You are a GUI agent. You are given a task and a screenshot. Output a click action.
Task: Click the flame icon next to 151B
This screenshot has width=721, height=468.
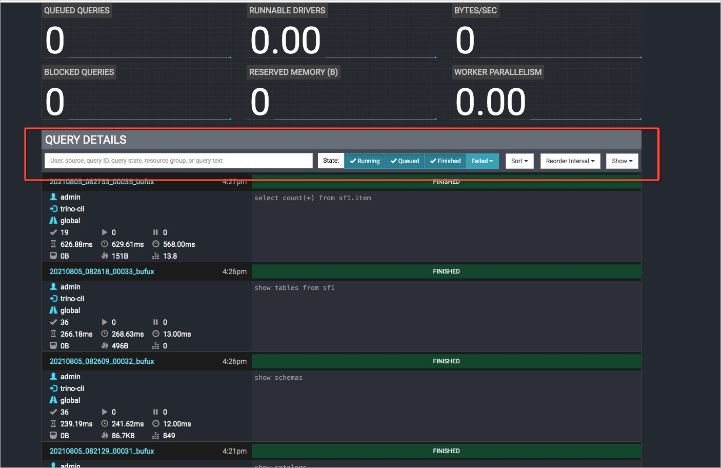(105, 256)
